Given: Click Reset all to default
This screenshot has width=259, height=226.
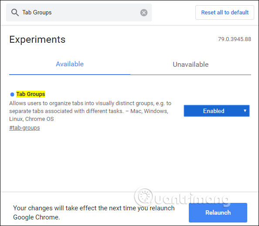Looking at the screenshot, I should [225, 13].
